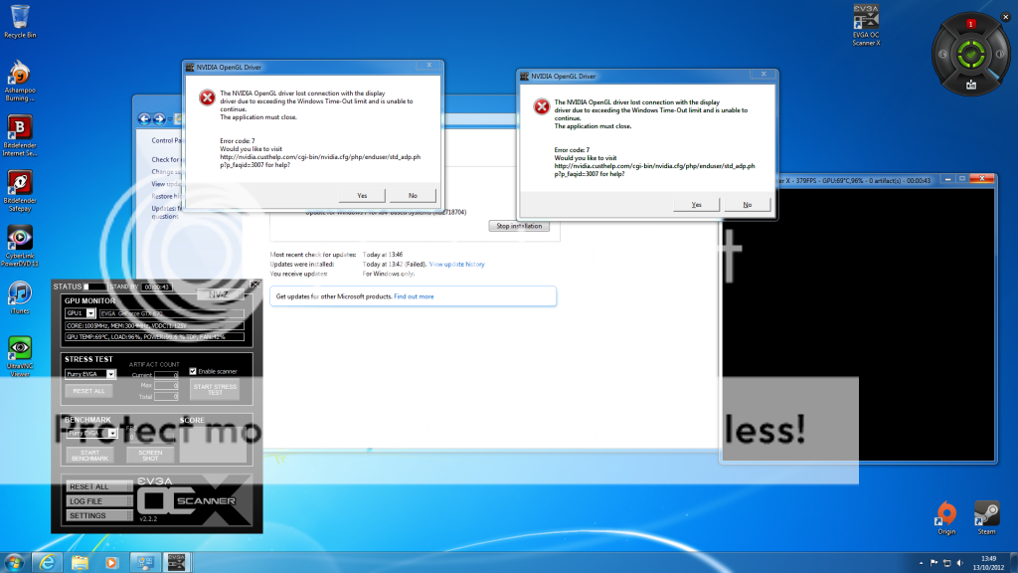This screenshot has width=1018, height=573.
Task: Click the Control Panel Home link in sidebar
Action: pos(167,140)
